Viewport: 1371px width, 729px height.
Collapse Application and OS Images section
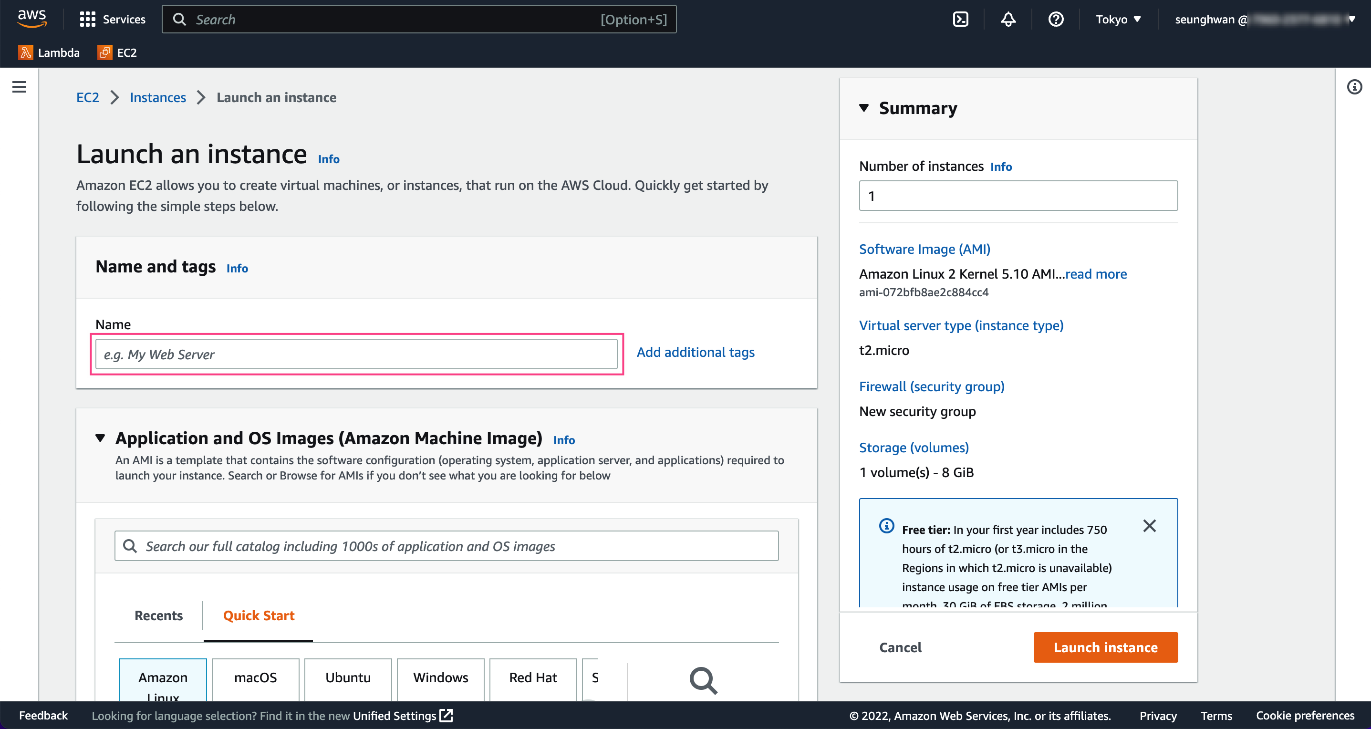[x=100, y=438]
